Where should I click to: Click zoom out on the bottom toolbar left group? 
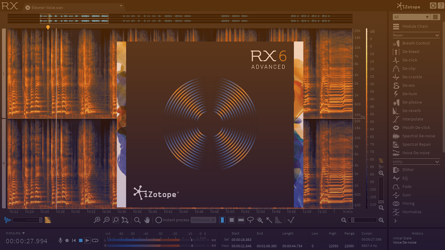pos(106,220)
